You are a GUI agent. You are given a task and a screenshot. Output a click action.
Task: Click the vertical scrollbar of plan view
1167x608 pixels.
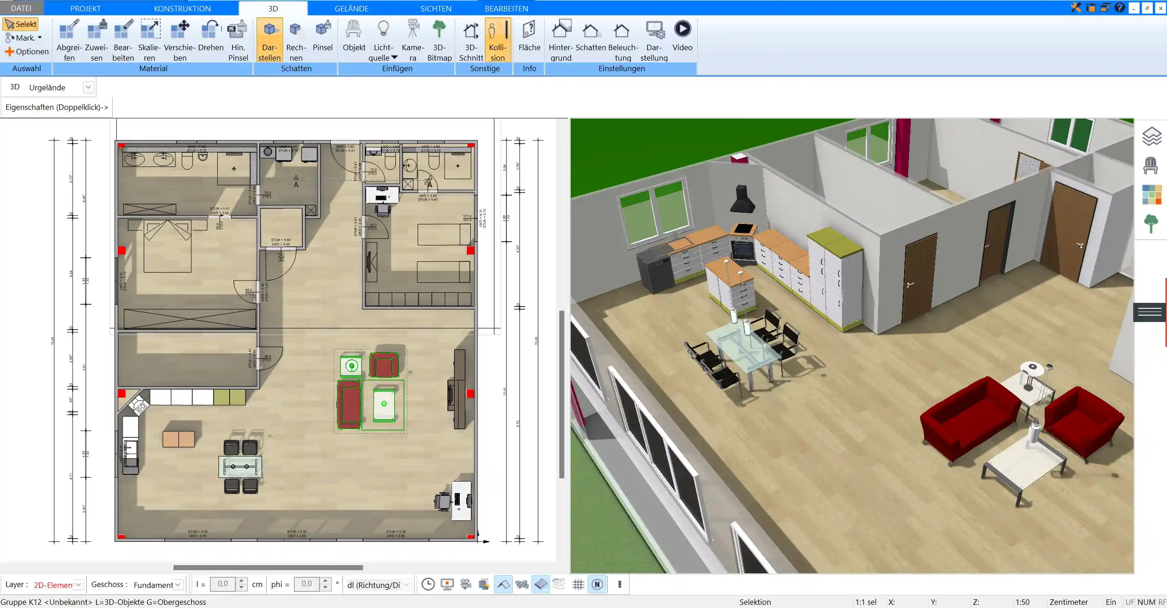click(562, 394)
